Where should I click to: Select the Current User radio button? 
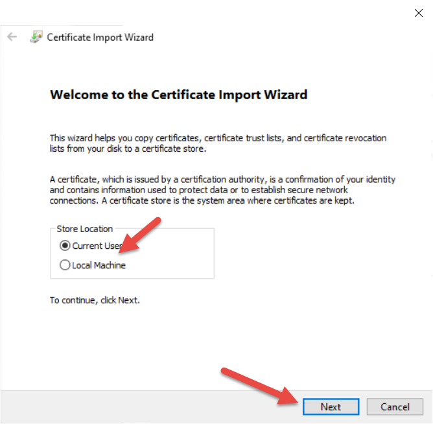(x=65, y=246)
